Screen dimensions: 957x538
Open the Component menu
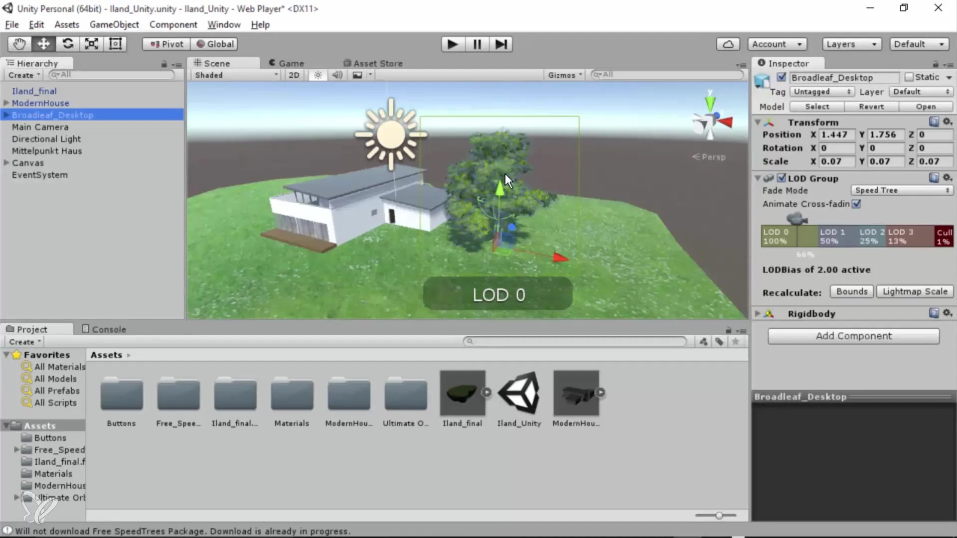tap(173, 24)
